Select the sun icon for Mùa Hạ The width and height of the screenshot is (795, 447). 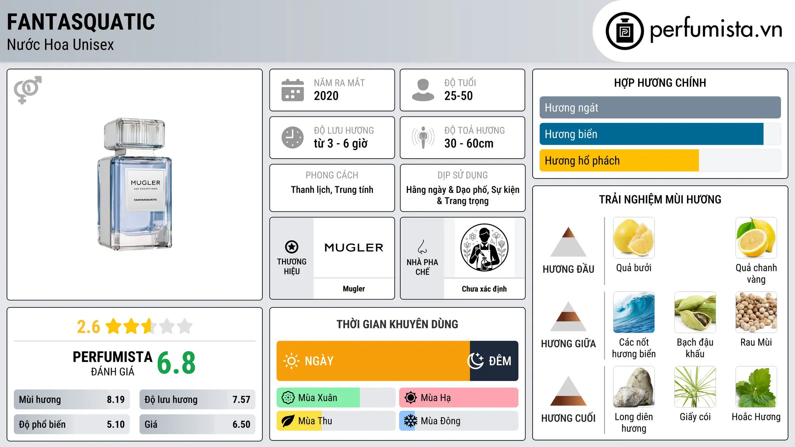[411, 398]
